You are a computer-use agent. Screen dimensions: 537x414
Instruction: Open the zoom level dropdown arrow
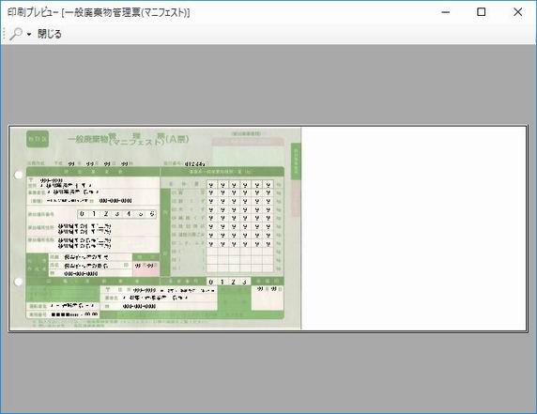coord(29,34)
